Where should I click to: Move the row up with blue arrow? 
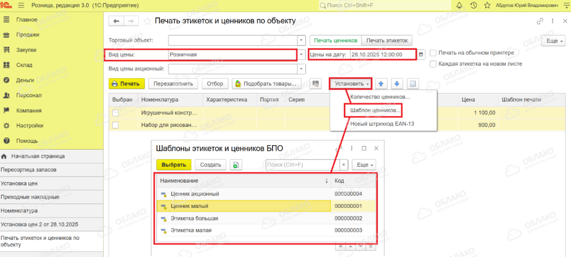click(x=381, y=84)
